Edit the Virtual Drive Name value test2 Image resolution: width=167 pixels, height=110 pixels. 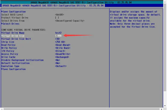58,33
